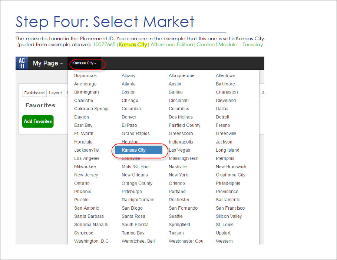This screenshot has width=337, height=260.
Task: Select the East Bay market
Action: (x=83, y=125)
